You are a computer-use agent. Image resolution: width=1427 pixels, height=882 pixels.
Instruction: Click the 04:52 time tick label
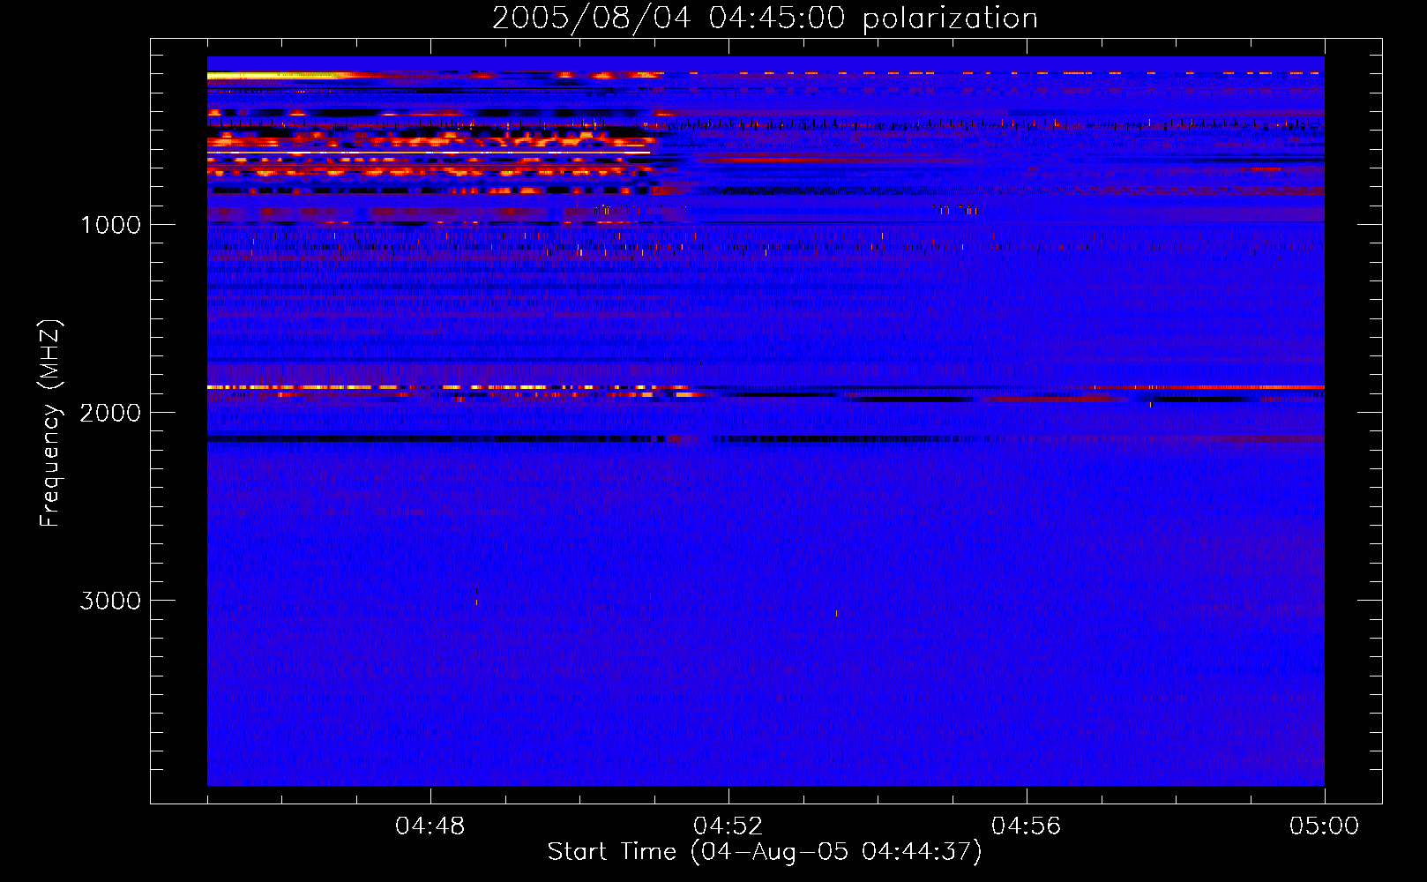(728, 826)
